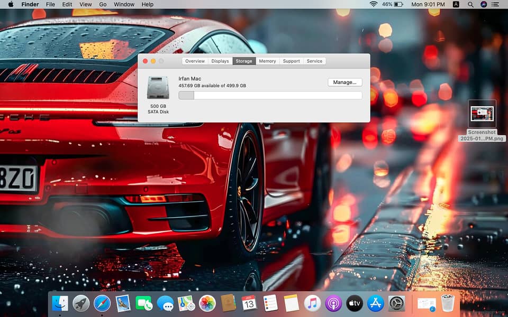Open Spotlight search magnifier icon
This screenshot has height=317, width=508.
[470, 4]
